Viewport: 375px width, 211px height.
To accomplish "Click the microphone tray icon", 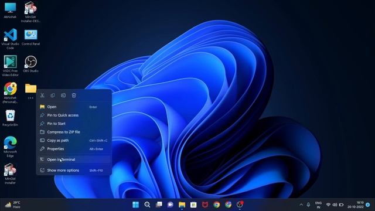I will pos(309,205).
